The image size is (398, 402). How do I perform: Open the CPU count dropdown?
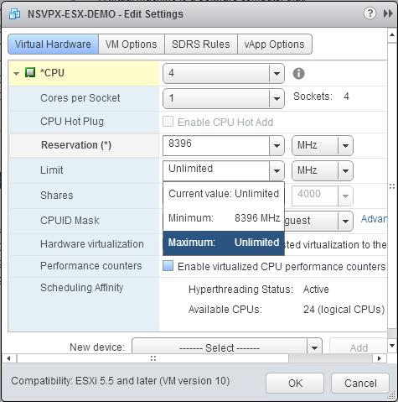[x=224, y=73]
